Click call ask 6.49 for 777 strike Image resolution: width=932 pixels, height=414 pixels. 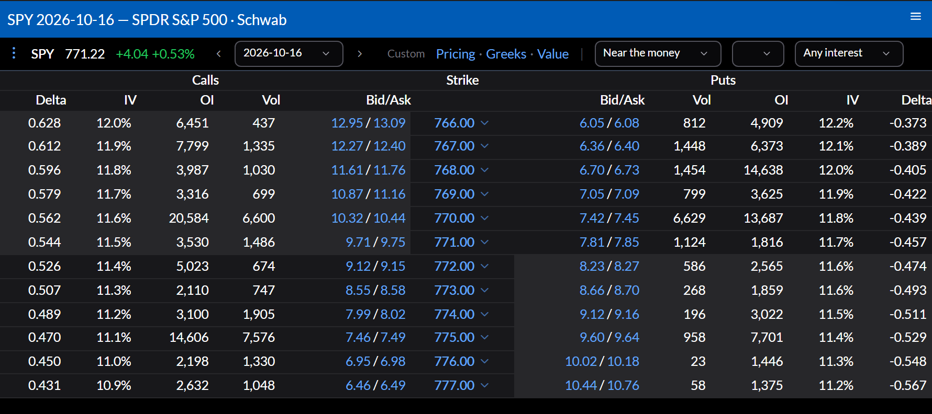point(393,385)
